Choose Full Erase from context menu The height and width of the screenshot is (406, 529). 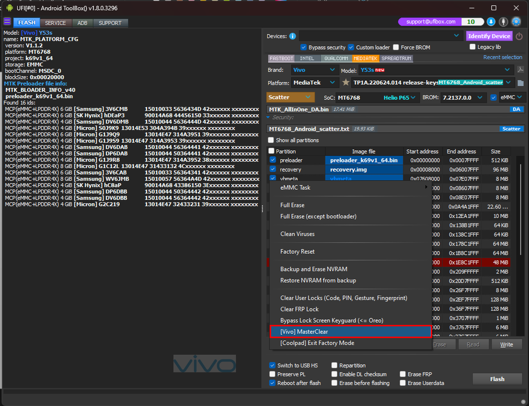pyautogui.click(x=350, y=205)
